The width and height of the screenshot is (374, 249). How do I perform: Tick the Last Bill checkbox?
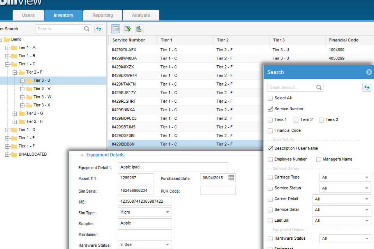click(270, 221)
